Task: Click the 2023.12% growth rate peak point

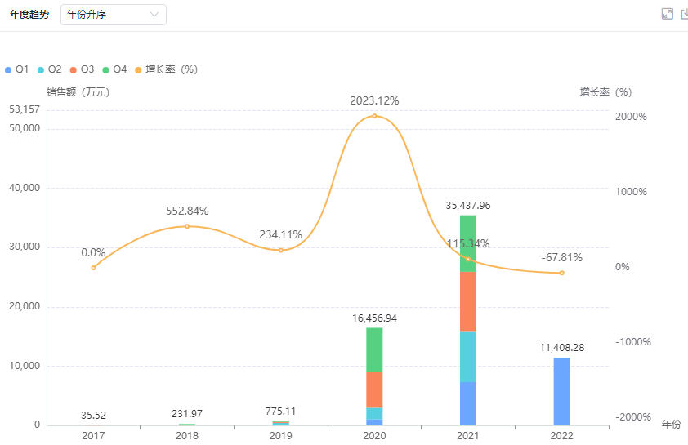Action: (374, 116)
